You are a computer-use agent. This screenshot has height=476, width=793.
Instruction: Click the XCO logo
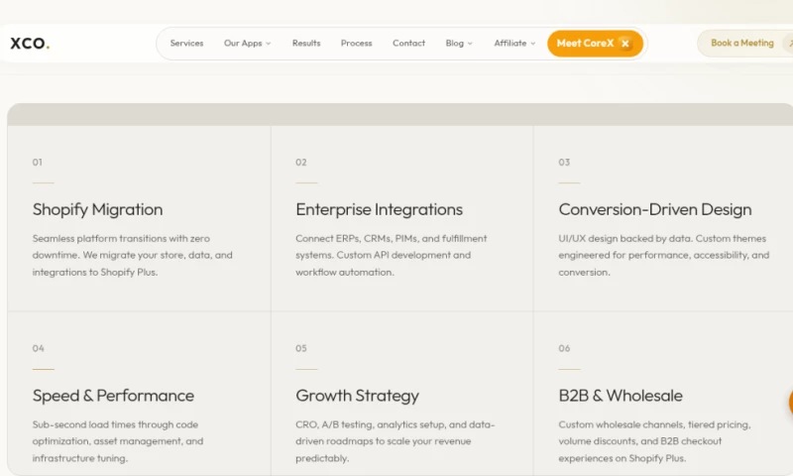30,44
